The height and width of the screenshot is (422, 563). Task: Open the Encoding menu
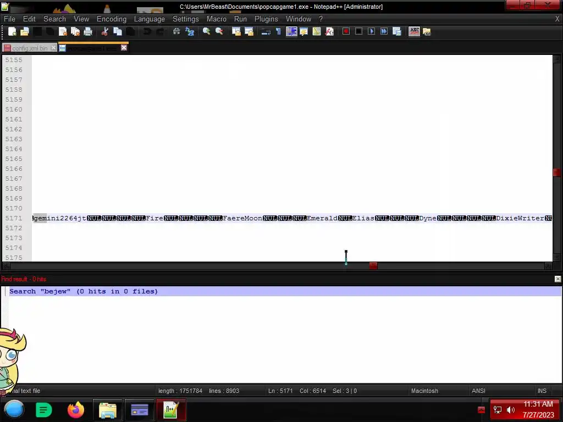click(111, 19)
